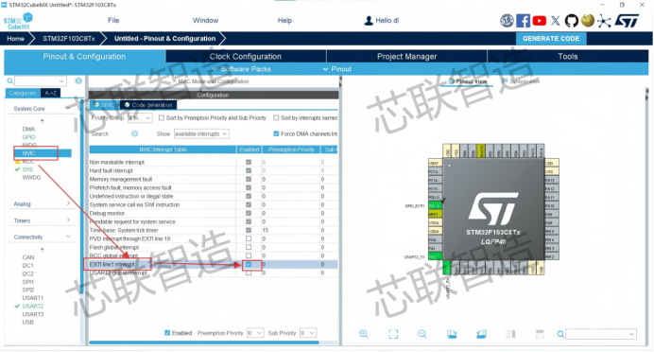Screen dimensions: 654x352
Task: Click the list layout icon in pinout toolbar
Action: click(540, 334)
